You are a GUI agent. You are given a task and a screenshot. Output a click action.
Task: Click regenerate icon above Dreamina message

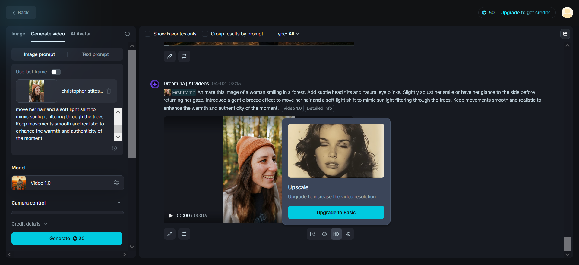pos(184,56)
